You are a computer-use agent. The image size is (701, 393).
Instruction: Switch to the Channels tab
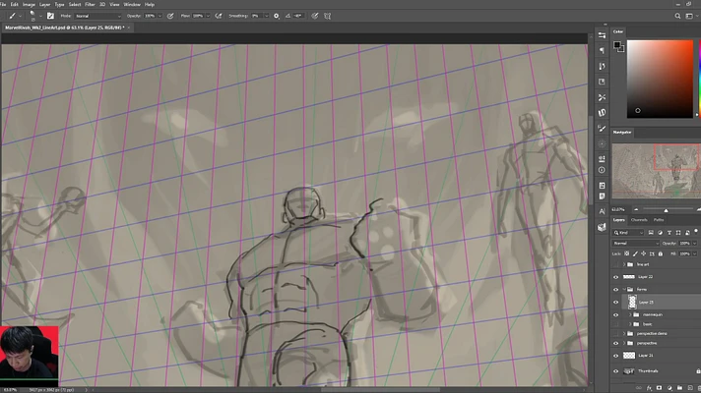point(639,220)
